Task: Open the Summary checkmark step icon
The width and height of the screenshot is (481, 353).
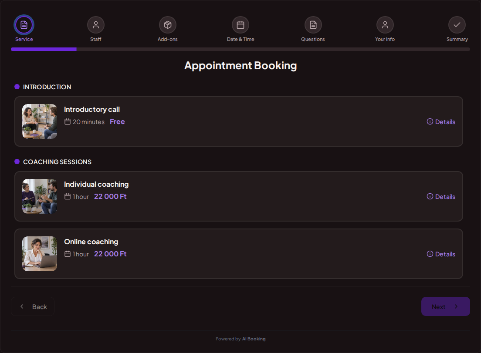Action: coord(457,25)
